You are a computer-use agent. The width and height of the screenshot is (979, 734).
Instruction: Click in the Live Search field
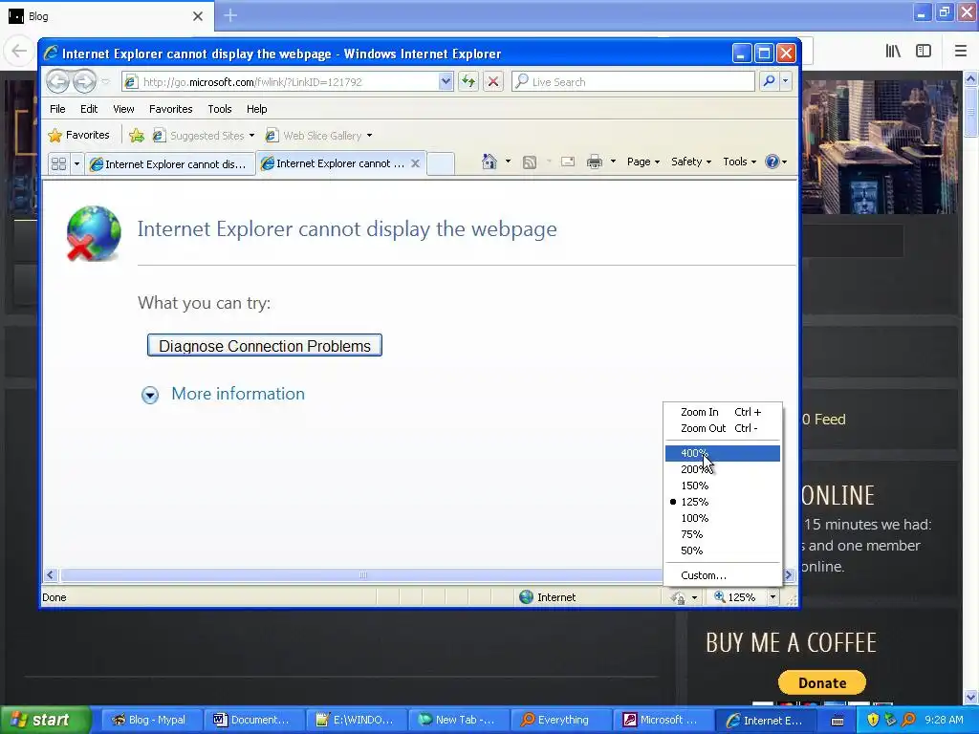click(633, 82)
